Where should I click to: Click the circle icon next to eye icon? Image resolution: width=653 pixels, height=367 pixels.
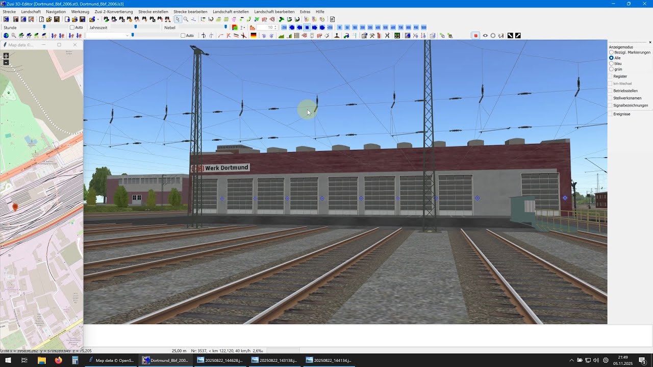click(x=493, y=36)
